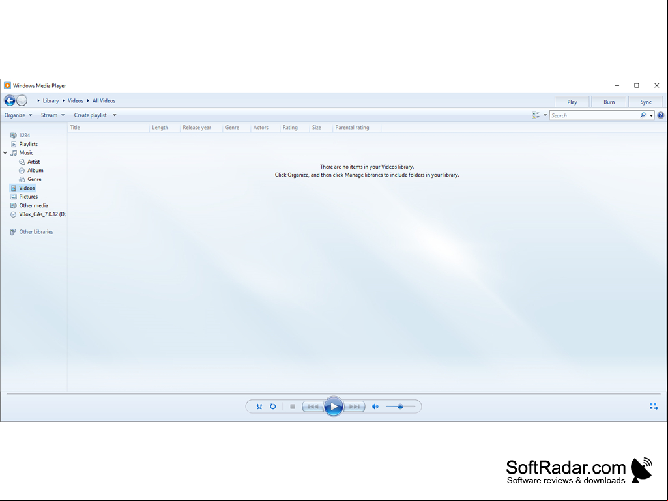
Task: Maximize the Windows Media Player window
Action: point(637,85)
